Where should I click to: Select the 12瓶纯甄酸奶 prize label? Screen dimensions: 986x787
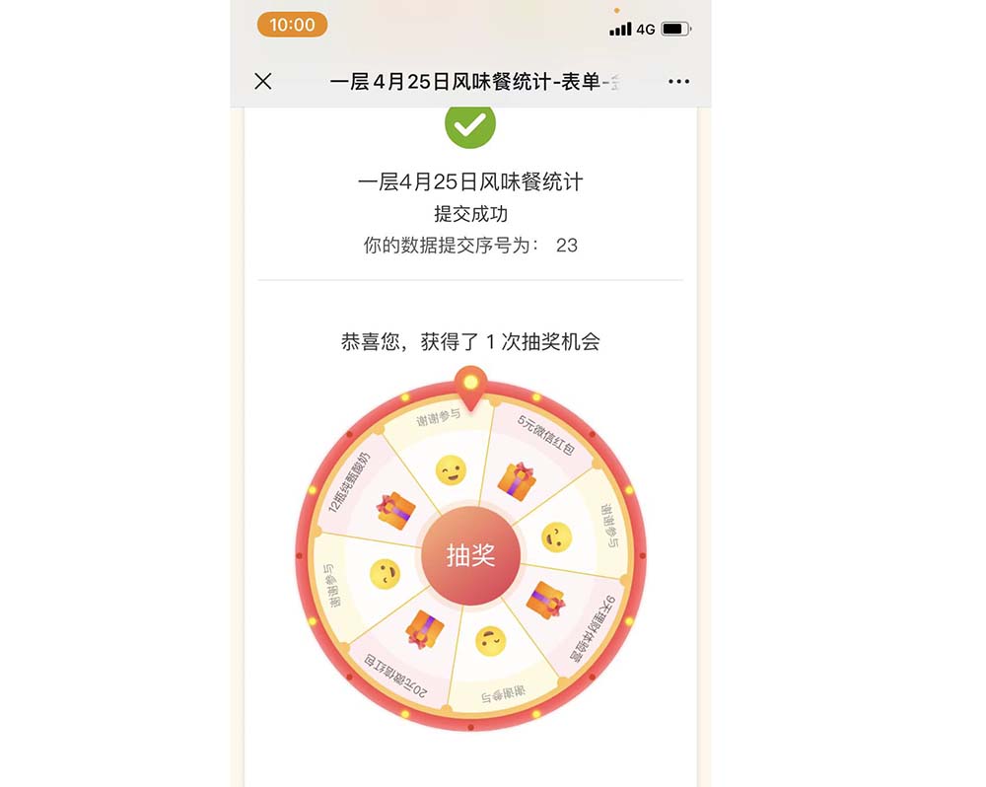pos(349,482)
